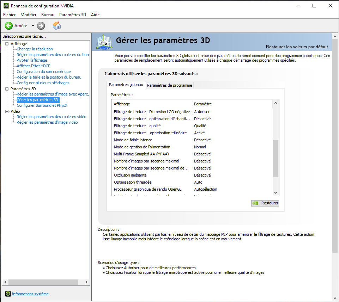This screenshot has height=302, width=339.
Task: Open Afficher l'état HDCP
Action: pyautogui.click(x=34, y=66)
